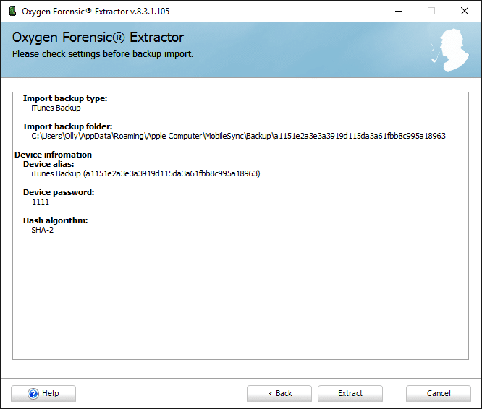Click the 'Import backup type:' label
Screen dimensions: 482x409
point(65,98)
